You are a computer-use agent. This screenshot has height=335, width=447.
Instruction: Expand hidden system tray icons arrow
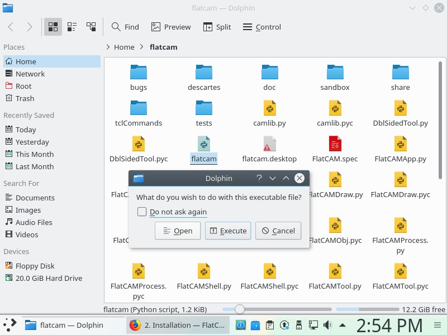click(343, 325)
